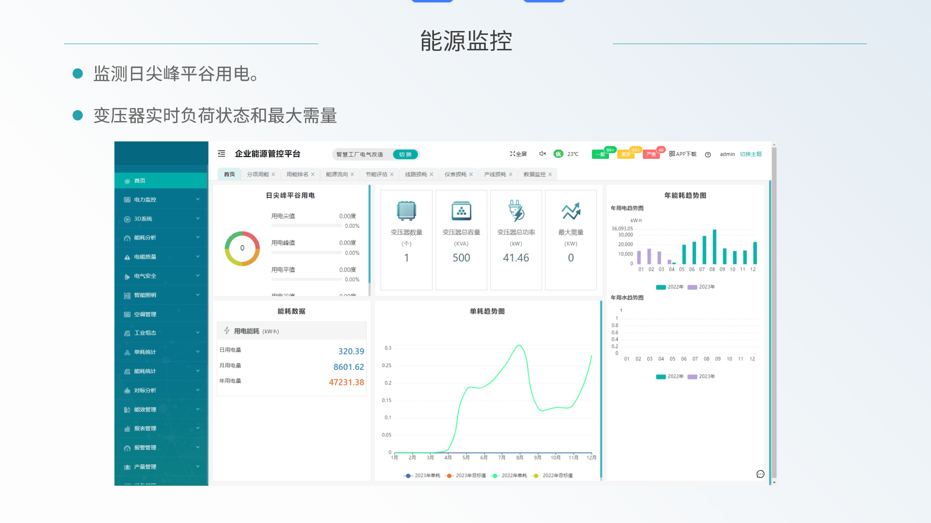Click the 变压器数量 transformer icon card
Viewport: 931px width, 523px height.
click(x=406, y=211)
